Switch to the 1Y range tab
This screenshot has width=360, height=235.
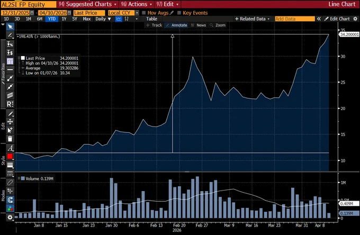click(x=64, y=19)
